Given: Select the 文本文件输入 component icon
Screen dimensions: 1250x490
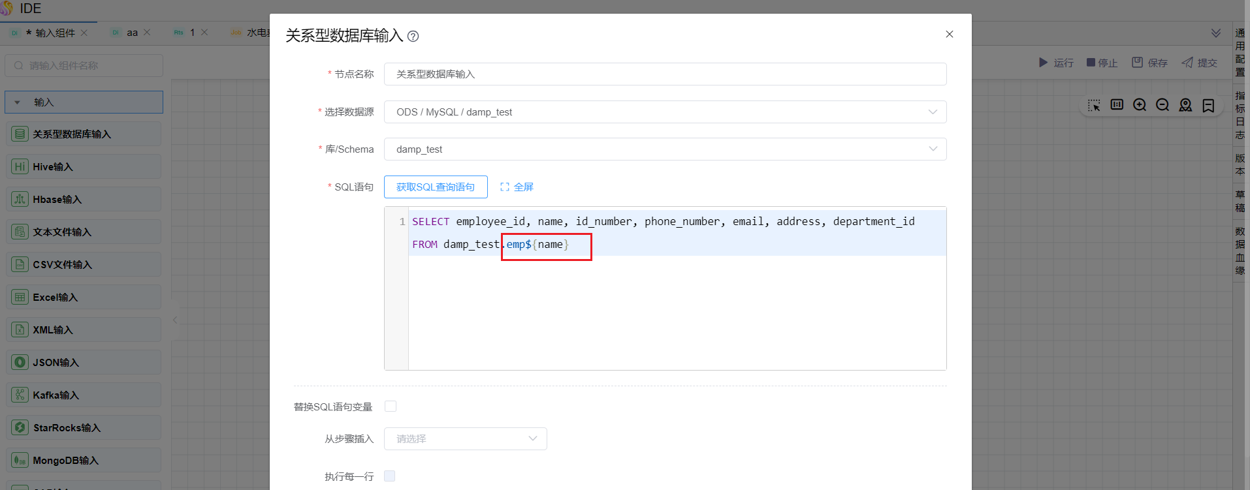Looking at the screenshot, I should coord(20,232).
